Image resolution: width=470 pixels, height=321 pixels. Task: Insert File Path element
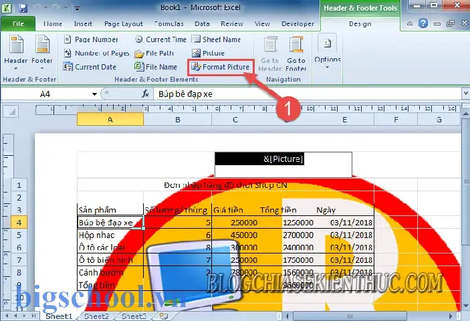(x=154, y=53)
